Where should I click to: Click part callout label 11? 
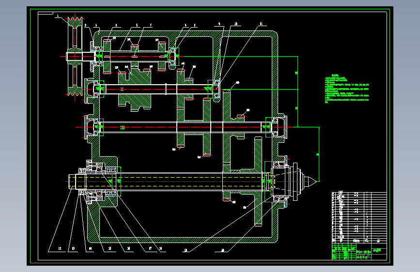point(261,24)
